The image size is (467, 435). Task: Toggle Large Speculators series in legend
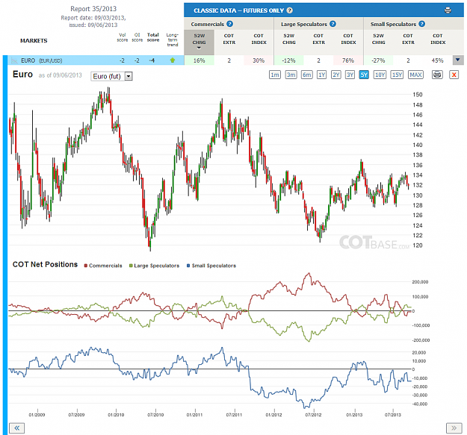coord(154,266)
